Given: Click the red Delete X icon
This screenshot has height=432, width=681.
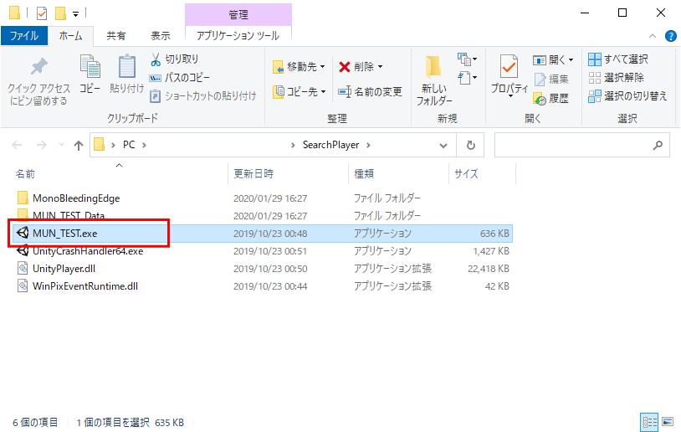Looking at the screenshot, I should point(345,67).
